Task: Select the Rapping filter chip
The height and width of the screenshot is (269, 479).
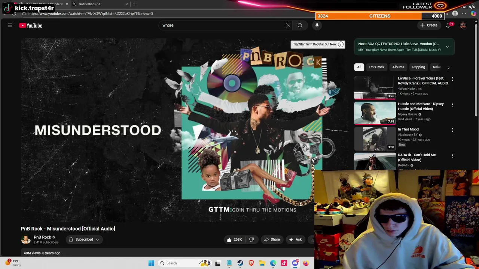Action: [x=418, y=67]
